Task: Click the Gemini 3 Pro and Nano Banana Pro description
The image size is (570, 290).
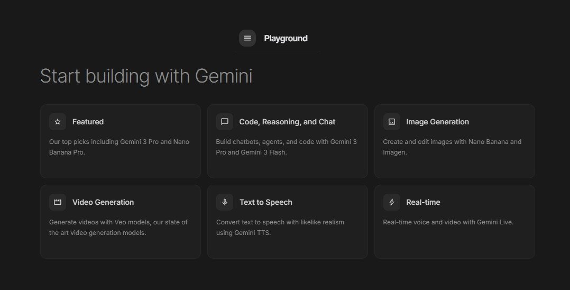Action: point(119,147)
